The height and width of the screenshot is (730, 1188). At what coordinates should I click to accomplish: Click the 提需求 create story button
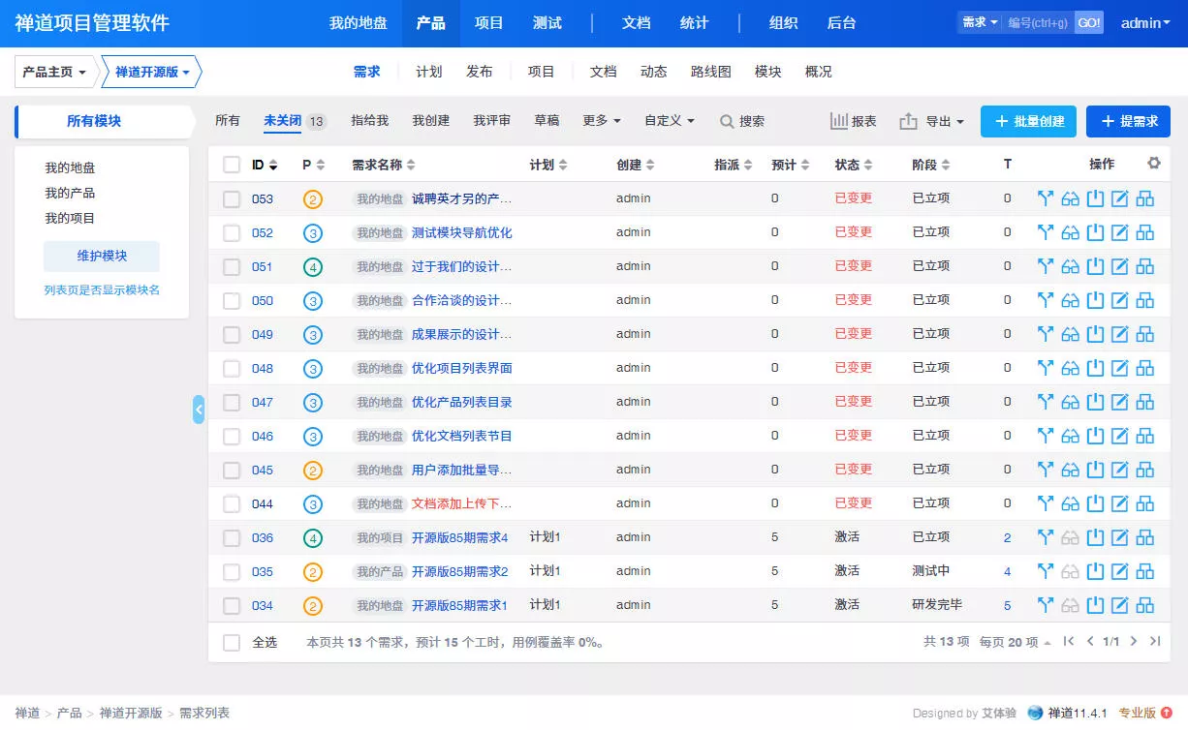pyautogui.click(x=1128, y=121)
